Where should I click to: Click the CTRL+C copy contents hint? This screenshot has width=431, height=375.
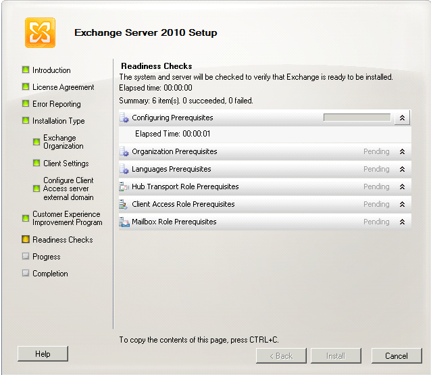(x=199, y=340)
